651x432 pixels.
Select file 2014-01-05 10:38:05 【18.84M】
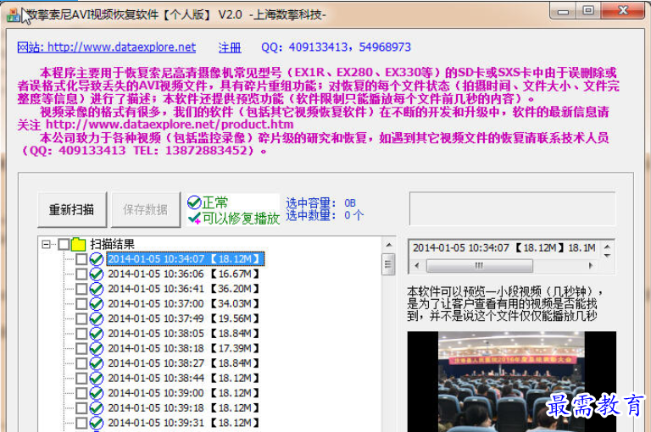tap(183, 334)
